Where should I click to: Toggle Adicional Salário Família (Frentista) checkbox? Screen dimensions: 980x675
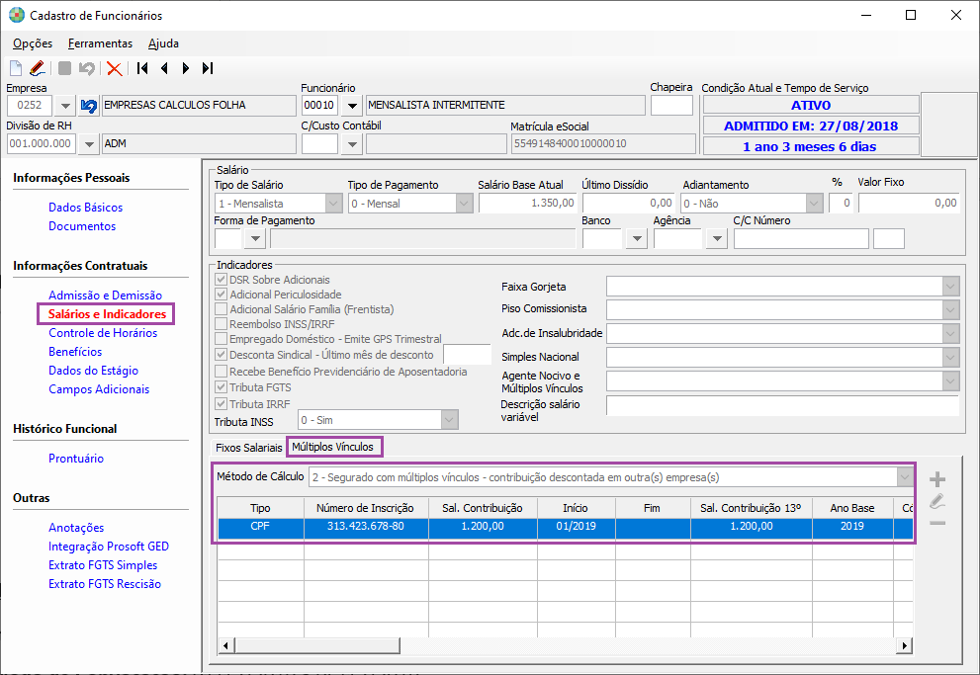221,309
